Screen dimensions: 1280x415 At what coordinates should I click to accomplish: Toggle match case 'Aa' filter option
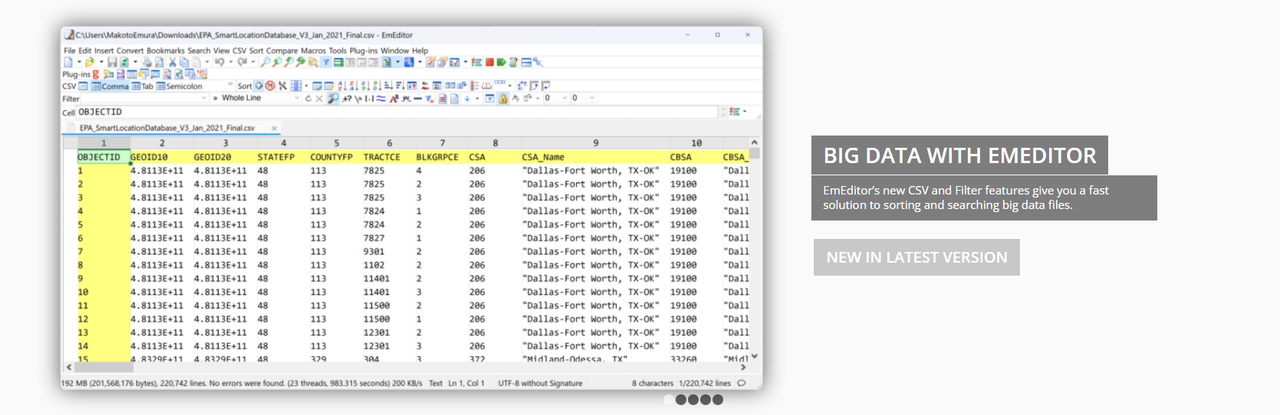pyautogui.click(x=393, y=98)
